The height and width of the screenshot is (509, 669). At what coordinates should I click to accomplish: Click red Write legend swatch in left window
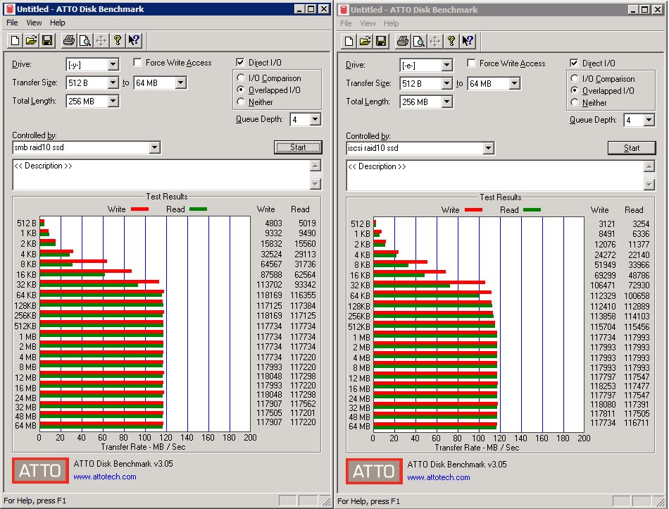point(139,209)
